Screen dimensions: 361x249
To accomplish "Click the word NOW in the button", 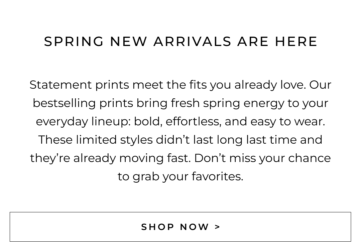I will point(195,227).
